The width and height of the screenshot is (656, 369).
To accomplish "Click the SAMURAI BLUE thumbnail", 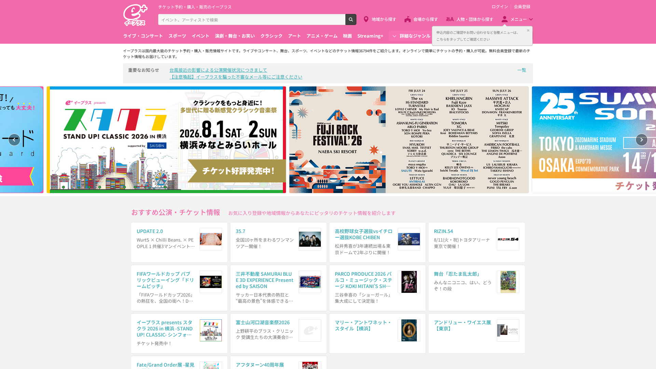I will [x=310, y=282].
